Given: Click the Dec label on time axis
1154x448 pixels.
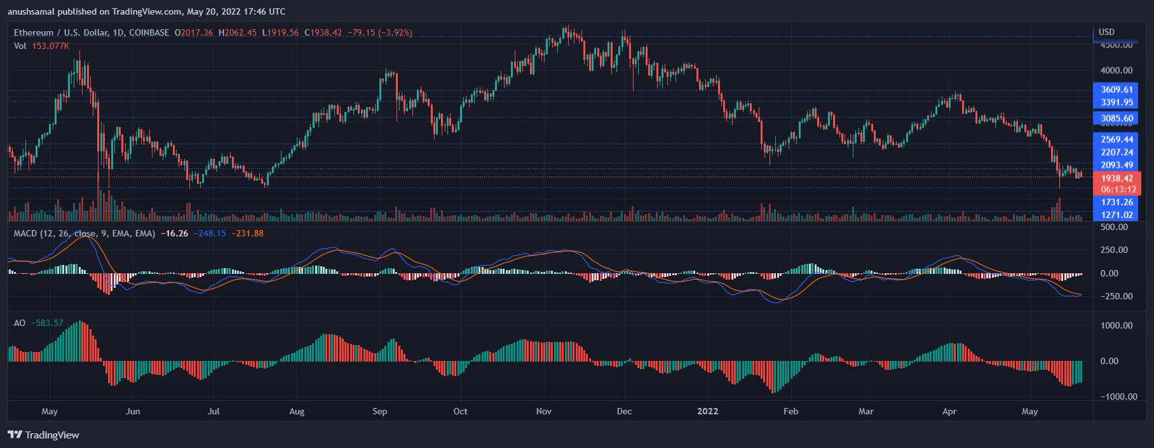Looking at the screenshot, I should click(624, 411).
